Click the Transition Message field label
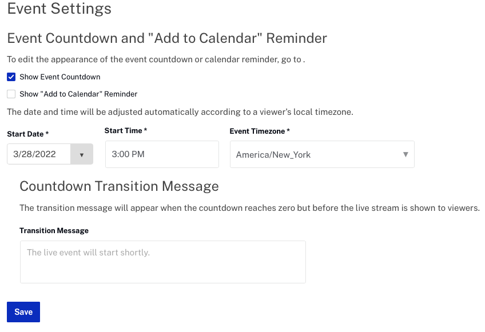 click(54, 231)
